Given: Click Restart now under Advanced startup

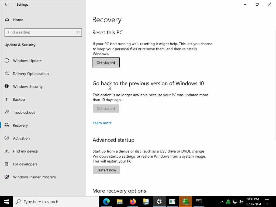Looking at the screenshot, I should click(x=106, y=170).
